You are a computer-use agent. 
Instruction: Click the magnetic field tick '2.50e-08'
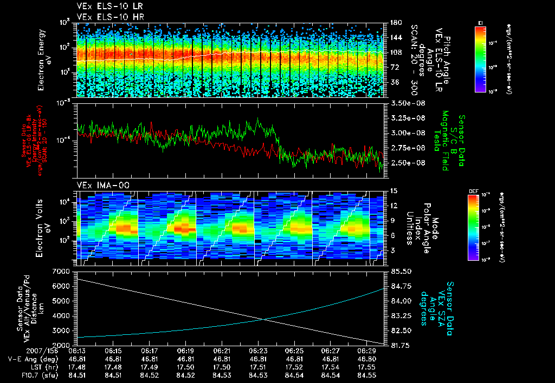tap(408, 163)
